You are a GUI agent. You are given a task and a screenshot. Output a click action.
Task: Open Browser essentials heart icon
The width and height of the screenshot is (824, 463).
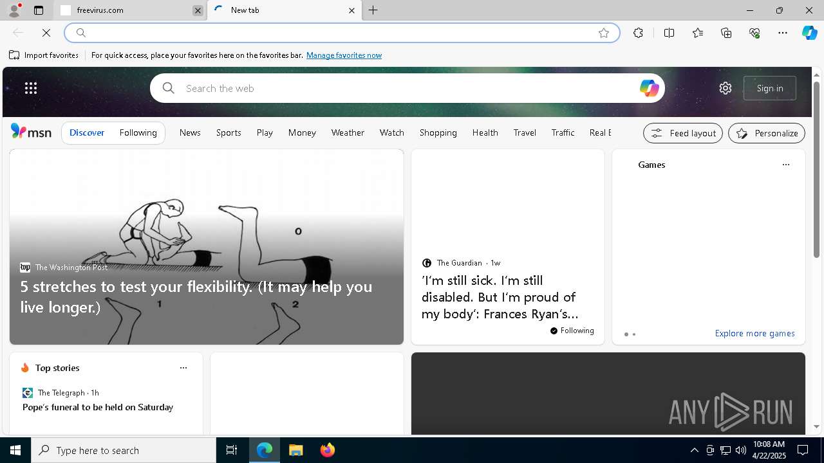[754, 33]
